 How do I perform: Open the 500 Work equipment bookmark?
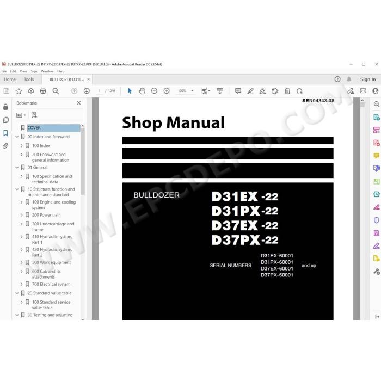tap(51, 262)
